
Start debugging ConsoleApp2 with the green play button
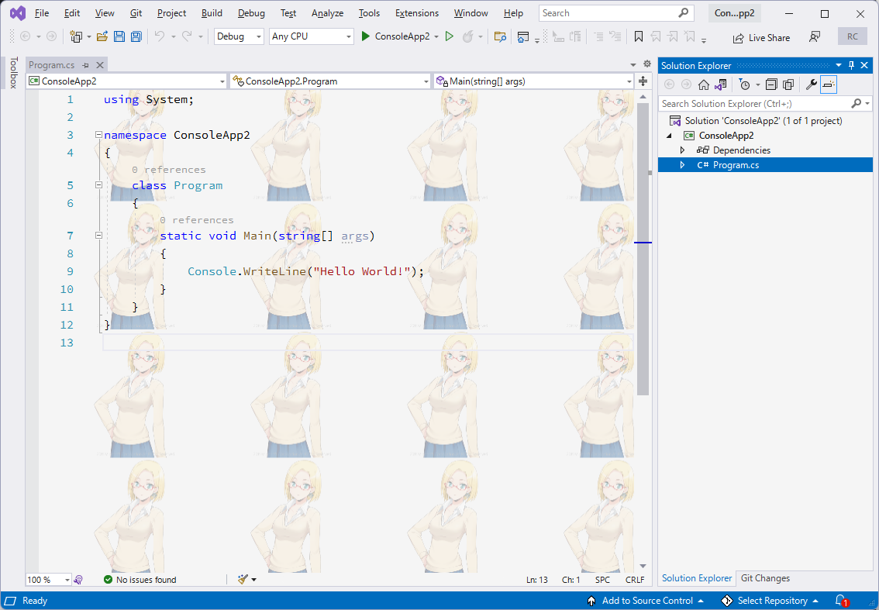coord(366,36)
